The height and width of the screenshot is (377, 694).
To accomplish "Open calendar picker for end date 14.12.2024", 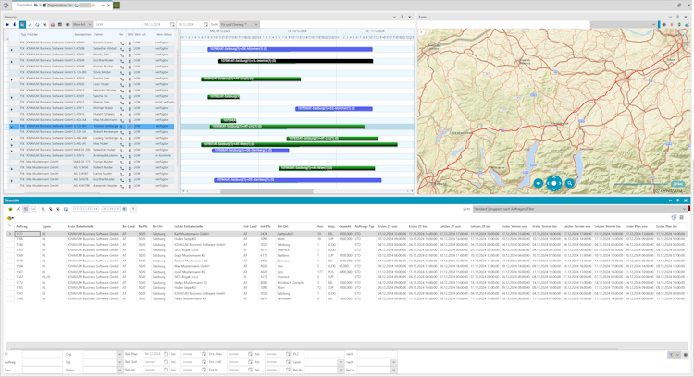I will [205, 24].
